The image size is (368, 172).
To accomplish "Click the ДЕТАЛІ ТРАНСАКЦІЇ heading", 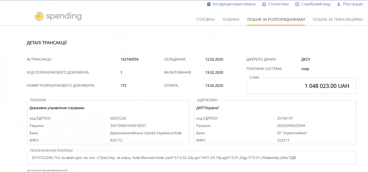I will point(47,43).
